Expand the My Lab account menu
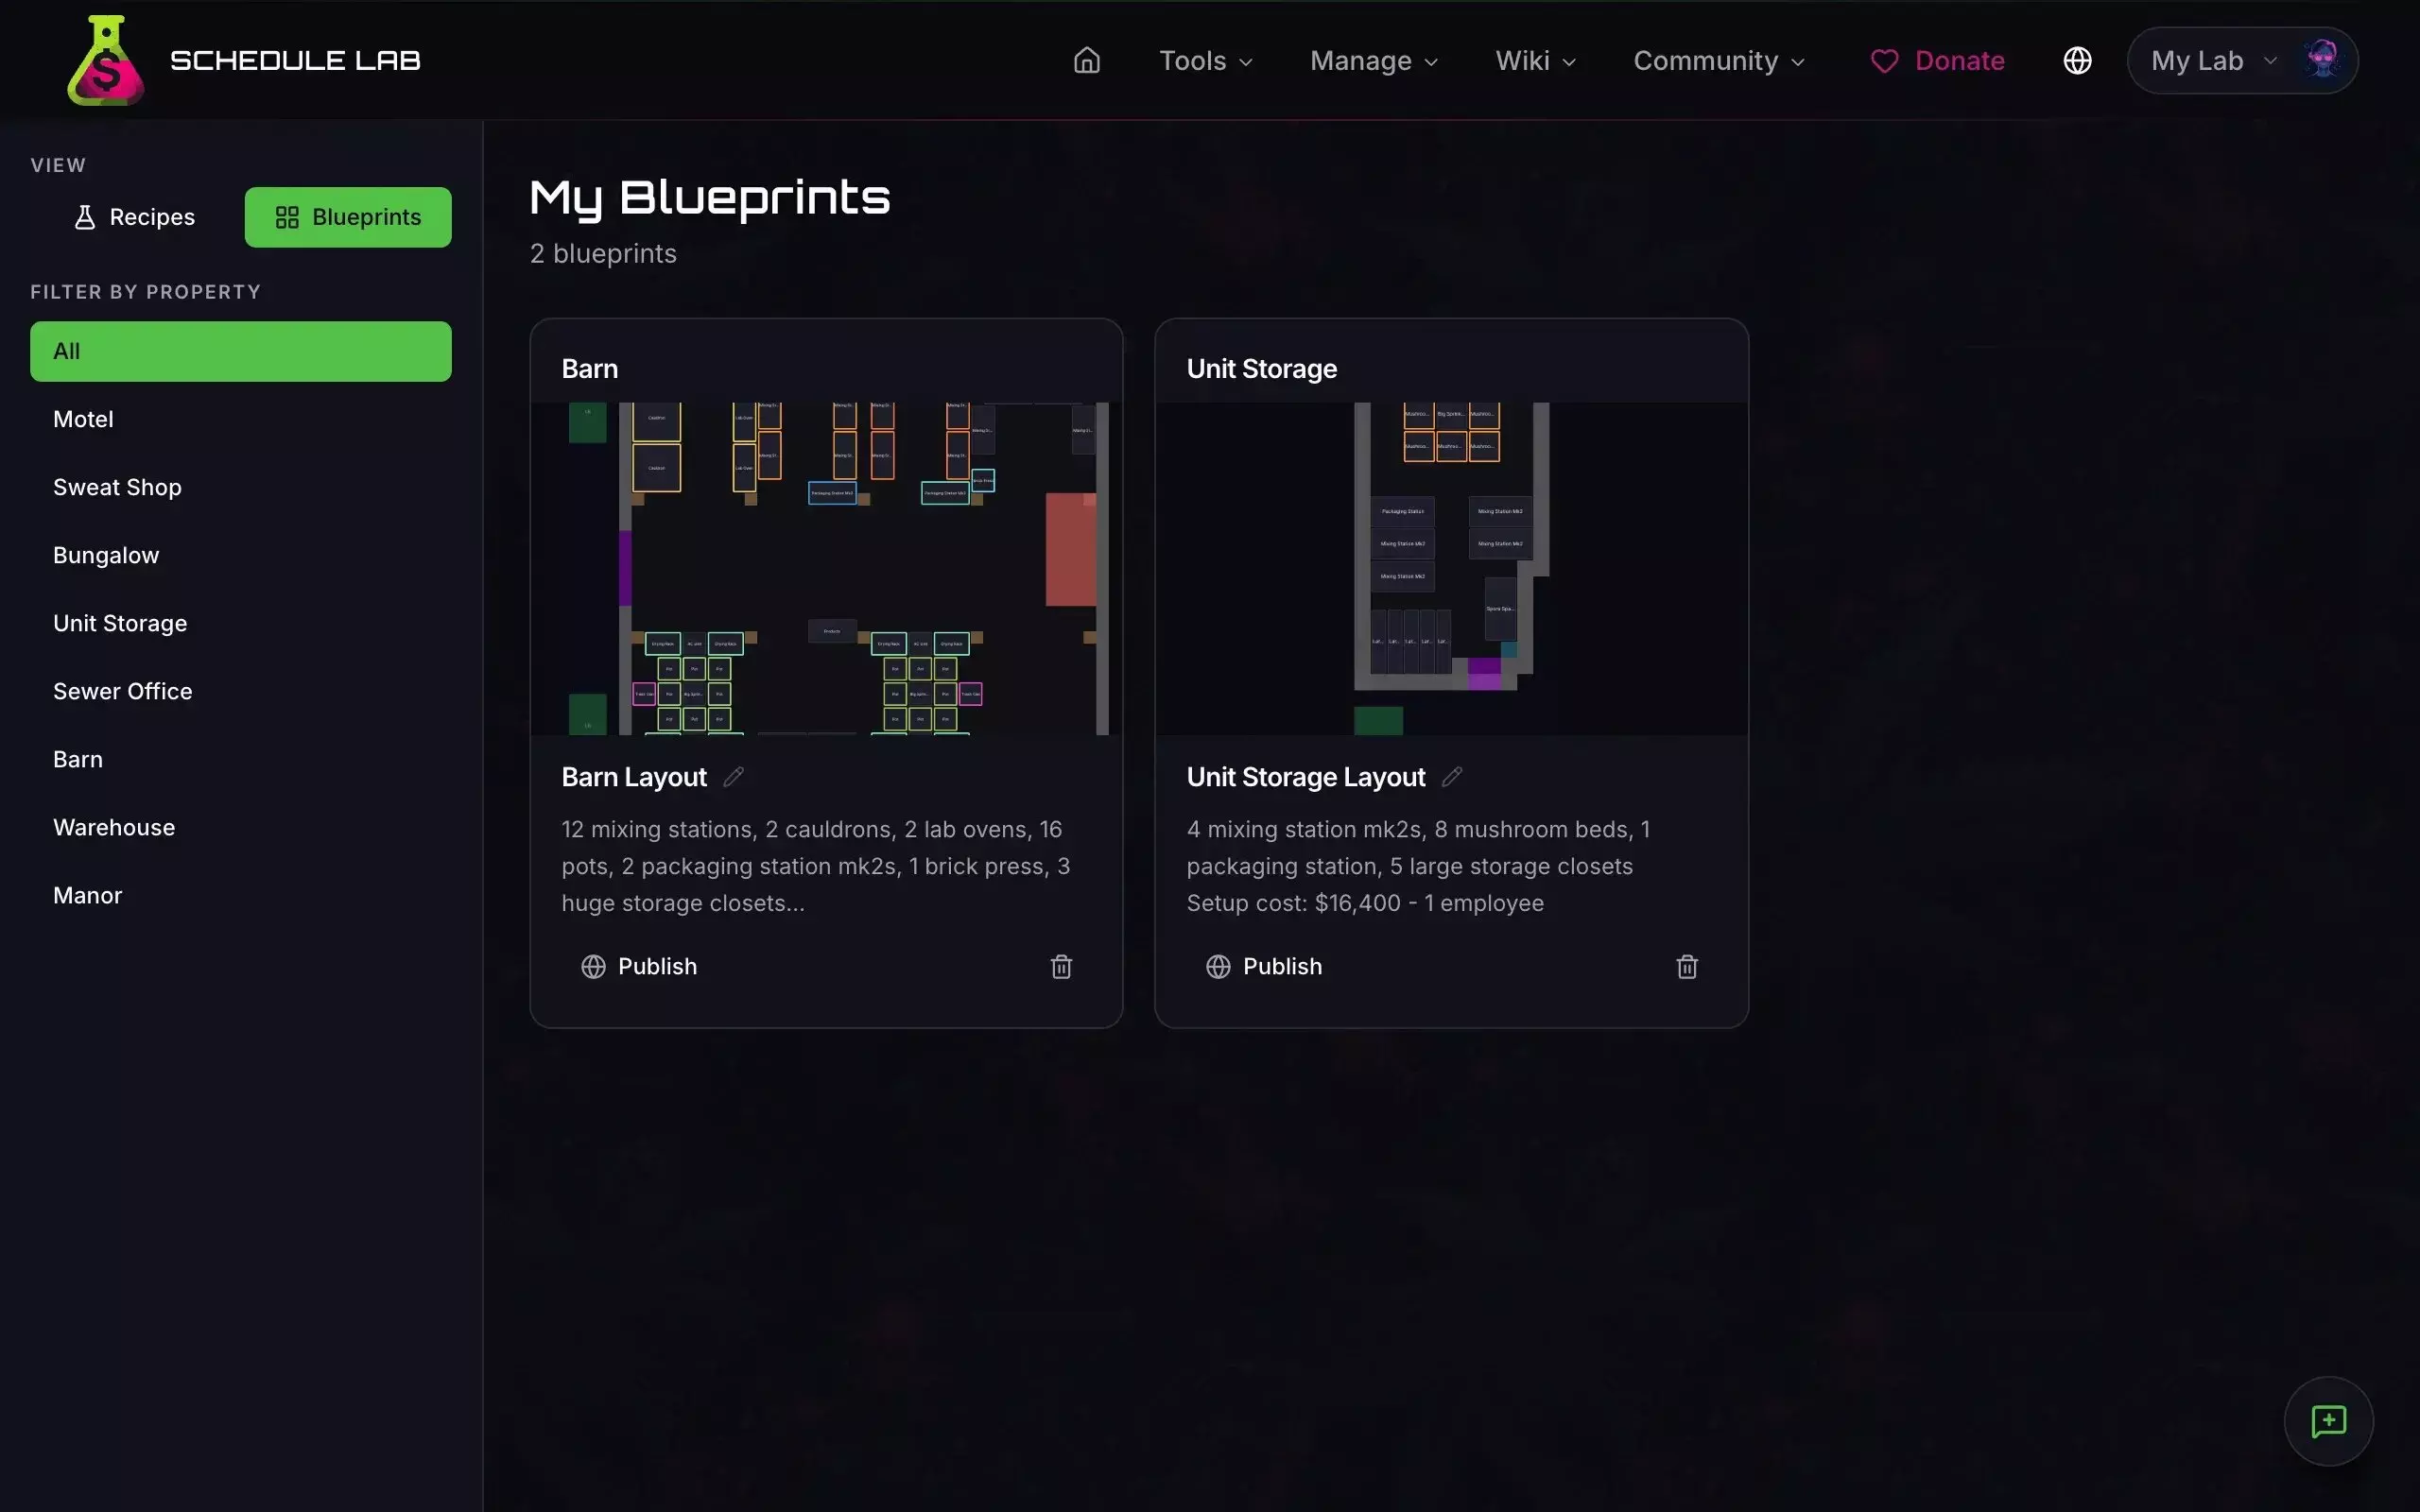Screen dimensions: 2420x1512 click(x=2212, y=61)
